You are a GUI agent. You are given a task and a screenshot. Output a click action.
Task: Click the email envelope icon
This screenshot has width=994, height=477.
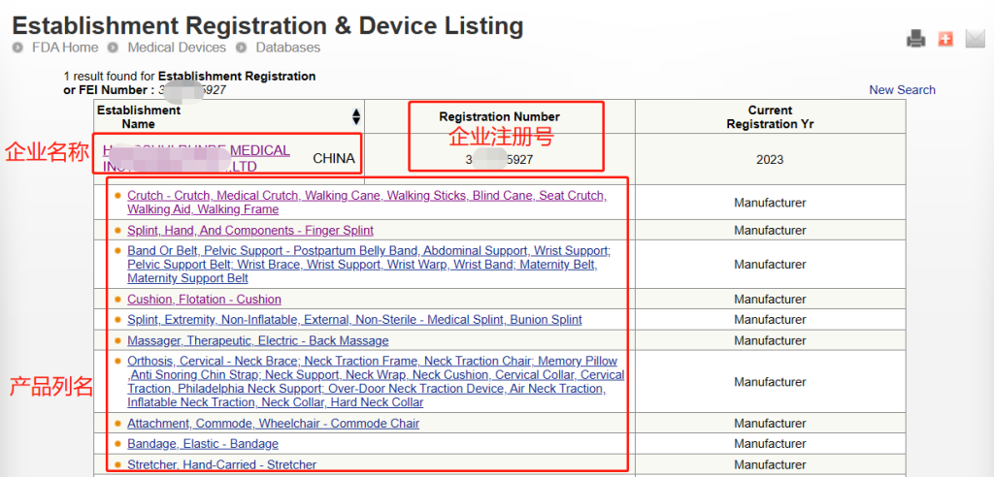coord(975,39)
